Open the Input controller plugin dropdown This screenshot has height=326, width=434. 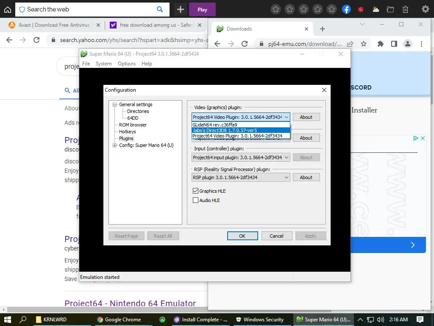241,157
